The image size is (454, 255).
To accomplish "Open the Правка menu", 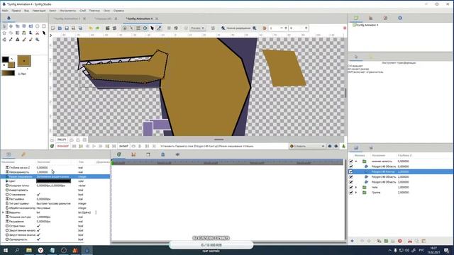I will coord(16,11).
